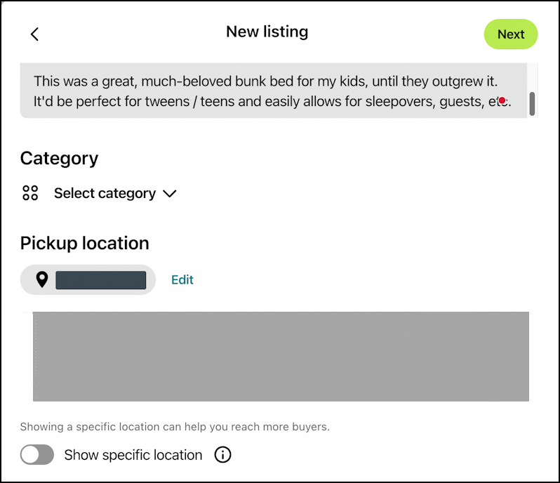The image size is (560, 483).
Task: Go back using the left arrow
Action: [x=34, y=34]
